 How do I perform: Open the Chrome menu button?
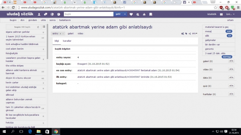tap(238, 8)
